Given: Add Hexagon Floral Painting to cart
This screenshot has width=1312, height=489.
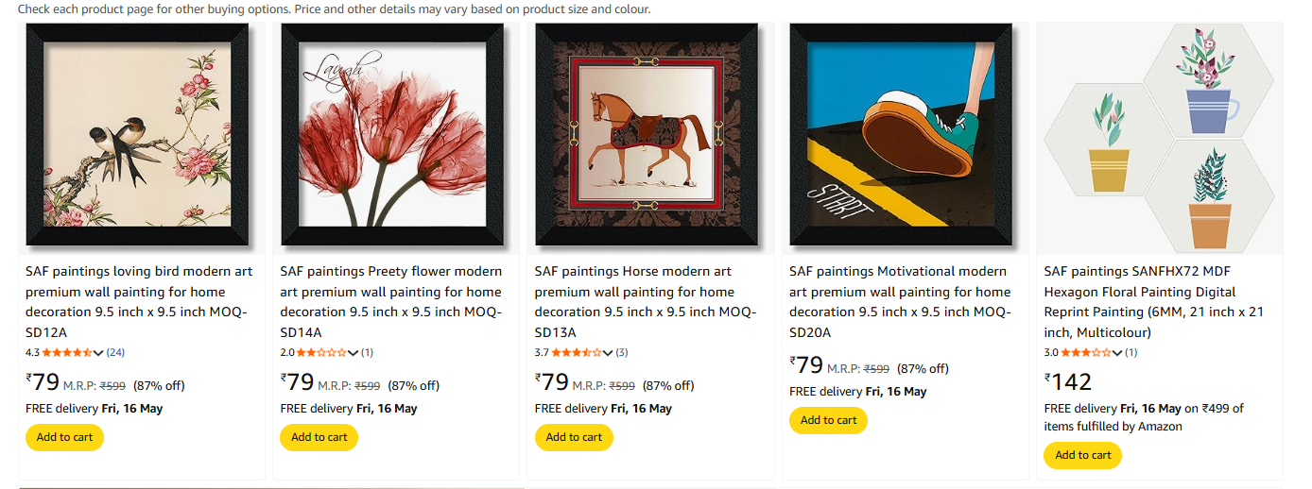Looking at the screenshot, I should click(x=1082, y=455).
